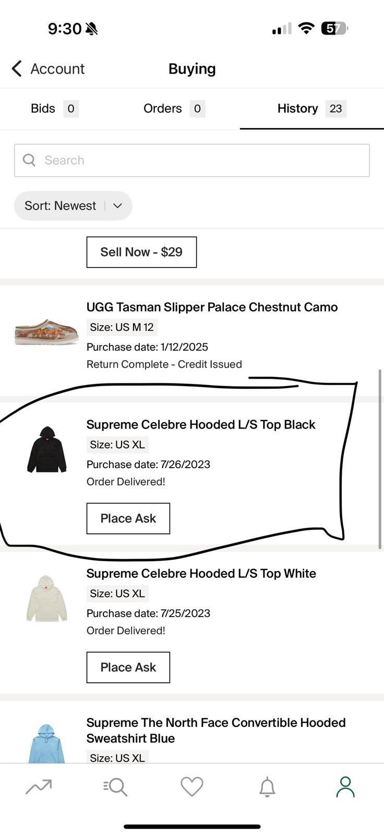384x836 pixels.
Task: Tap the battery indicator in status bar
Action: [334, 28]
